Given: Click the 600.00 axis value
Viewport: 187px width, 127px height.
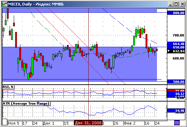Looking at the screenshot, I should tap(178, 58).
